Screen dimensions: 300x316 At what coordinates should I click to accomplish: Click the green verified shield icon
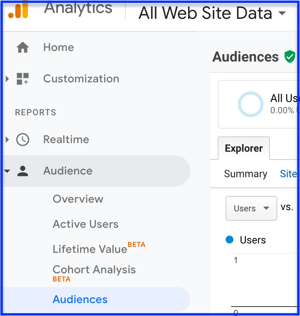click(x=289, y=56)
